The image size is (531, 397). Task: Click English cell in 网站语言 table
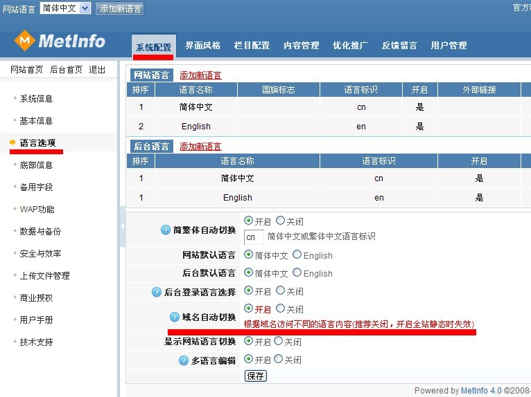pos(195,127)
